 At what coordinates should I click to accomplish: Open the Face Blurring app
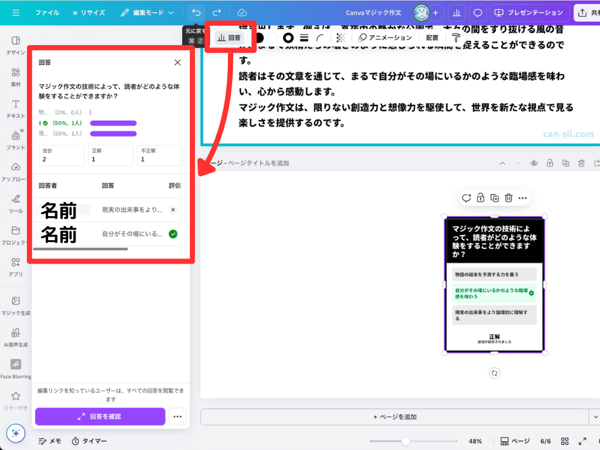pos(16,369)
